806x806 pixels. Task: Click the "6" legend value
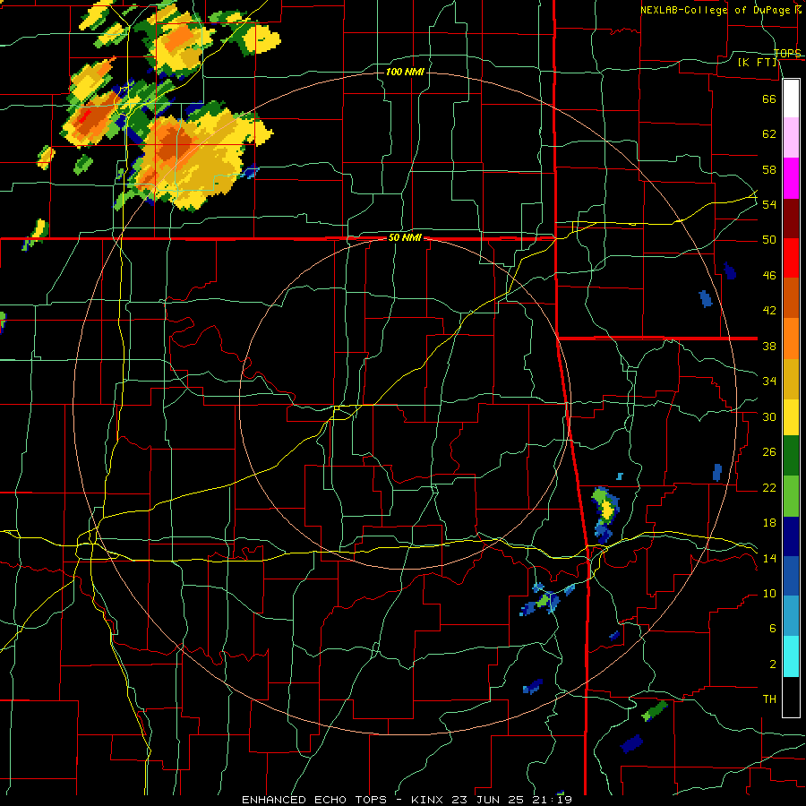tap(772, 629)
